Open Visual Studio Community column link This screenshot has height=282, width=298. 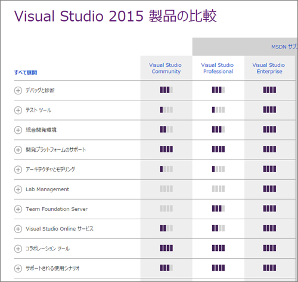166,68
